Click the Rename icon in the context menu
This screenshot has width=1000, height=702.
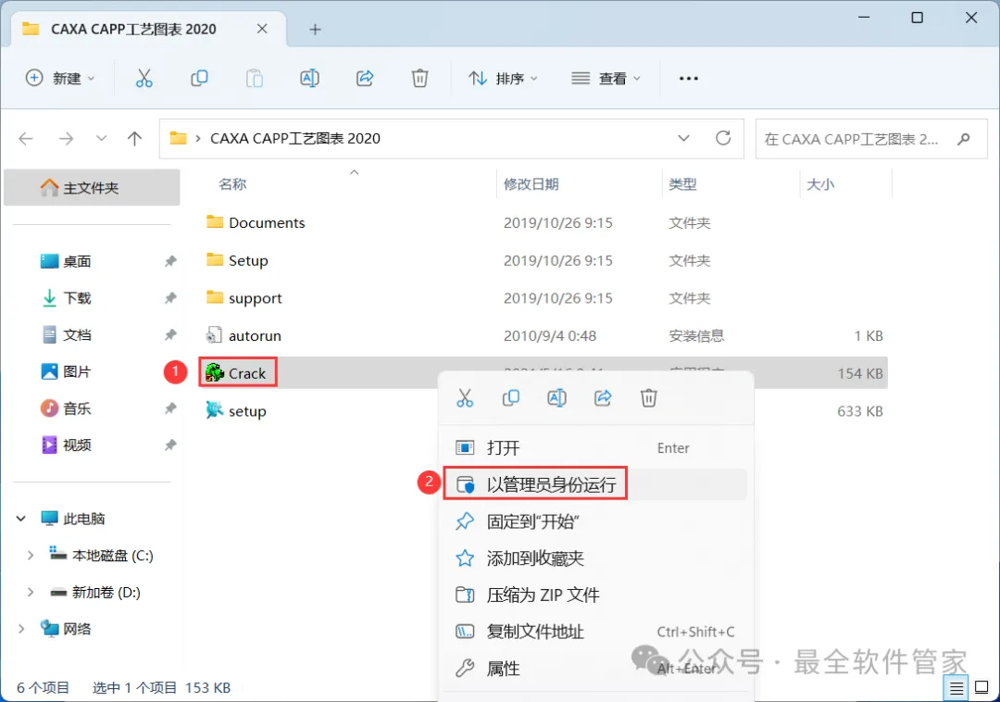coord(556,398)
